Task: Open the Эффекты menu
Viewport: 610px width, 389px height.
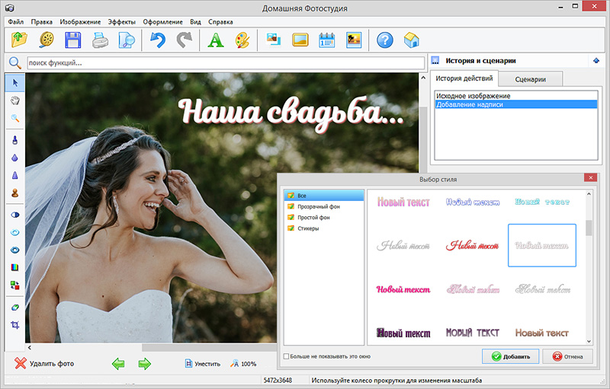Action: [123, 22]
